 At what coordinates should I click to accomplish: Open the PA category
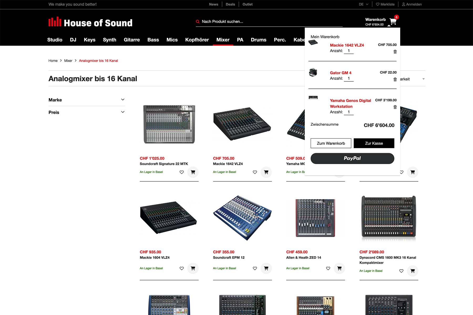[x=240, y=40]
